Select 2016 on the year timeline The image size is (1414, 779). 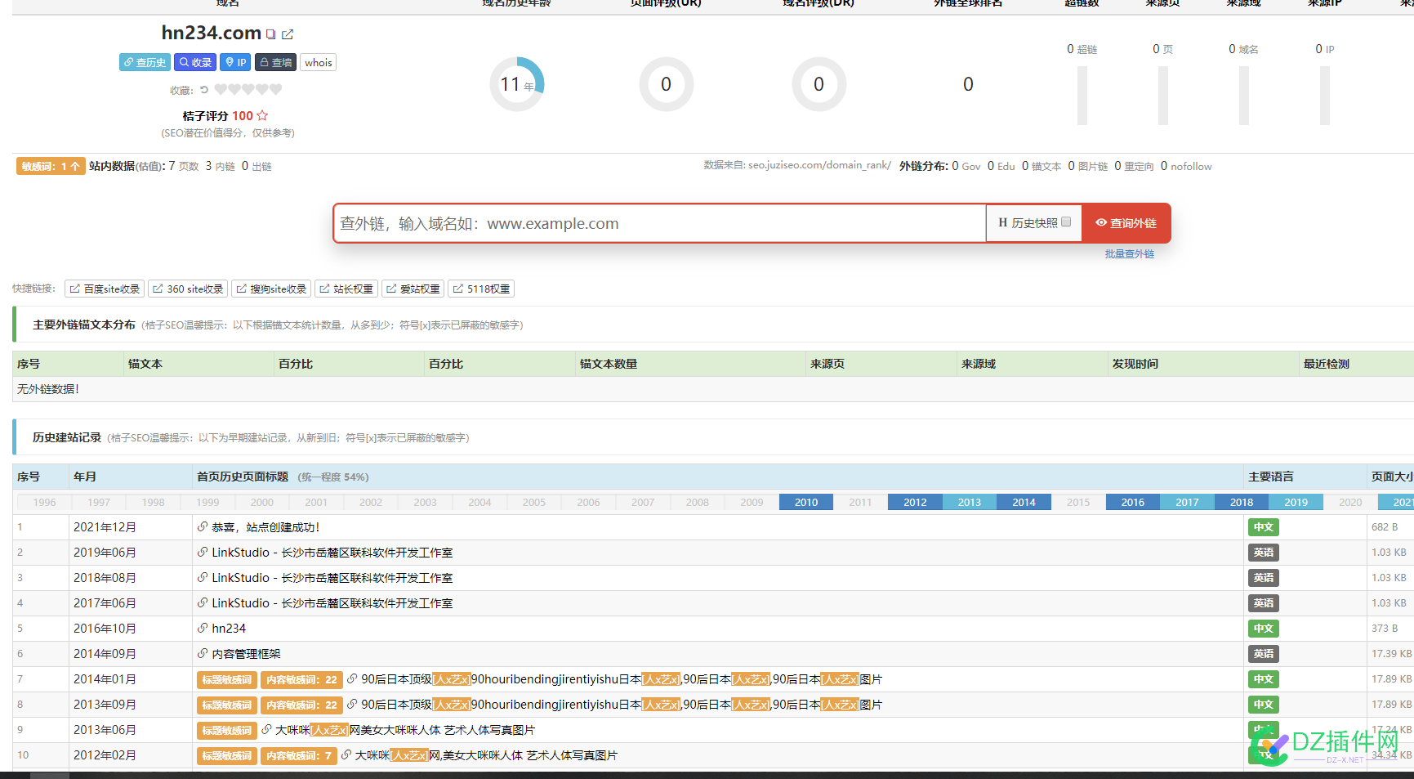click(x=1132, y=502)
